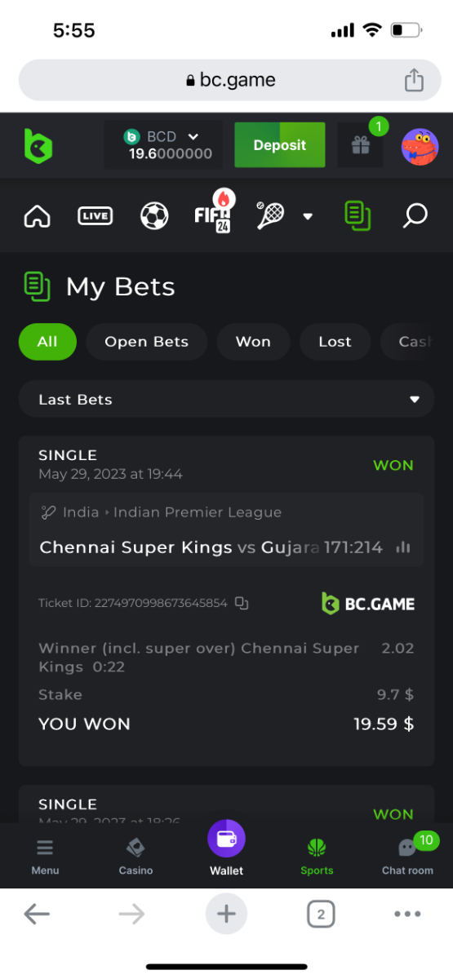
Task: Open the gift rewards icon
Action: click(x=361, y=145)
